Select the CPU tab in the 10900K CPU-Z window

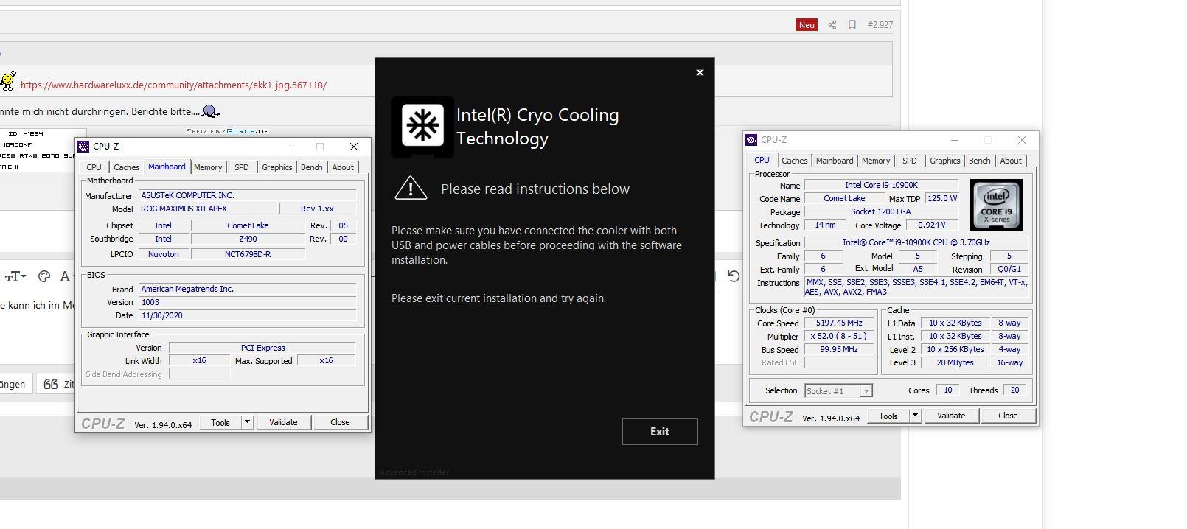coord(762,160)
